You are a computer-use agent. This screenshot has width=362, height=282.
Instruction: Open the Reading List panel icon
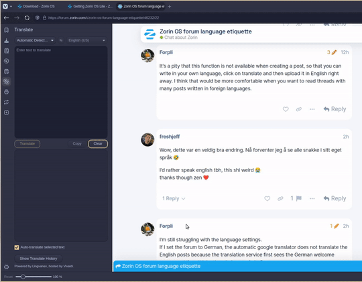click(7, 71)
